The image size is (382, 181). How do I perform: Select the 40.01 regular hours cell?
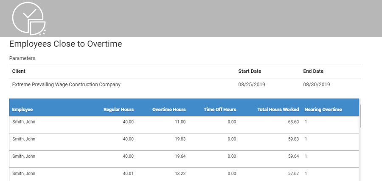click(x=128, y=173)
